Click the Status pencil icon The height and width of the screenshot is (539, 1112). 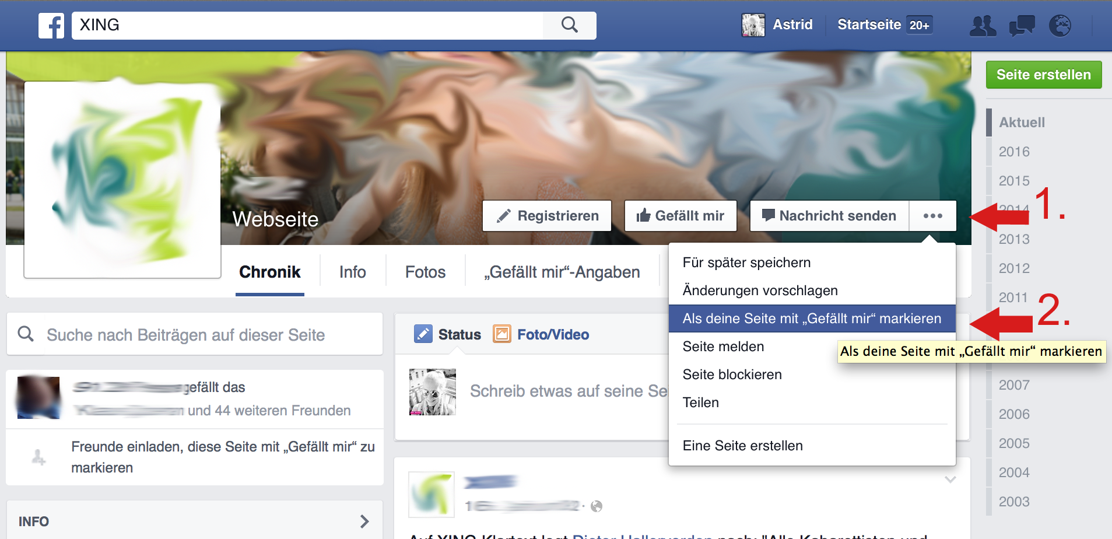(423, 334)
